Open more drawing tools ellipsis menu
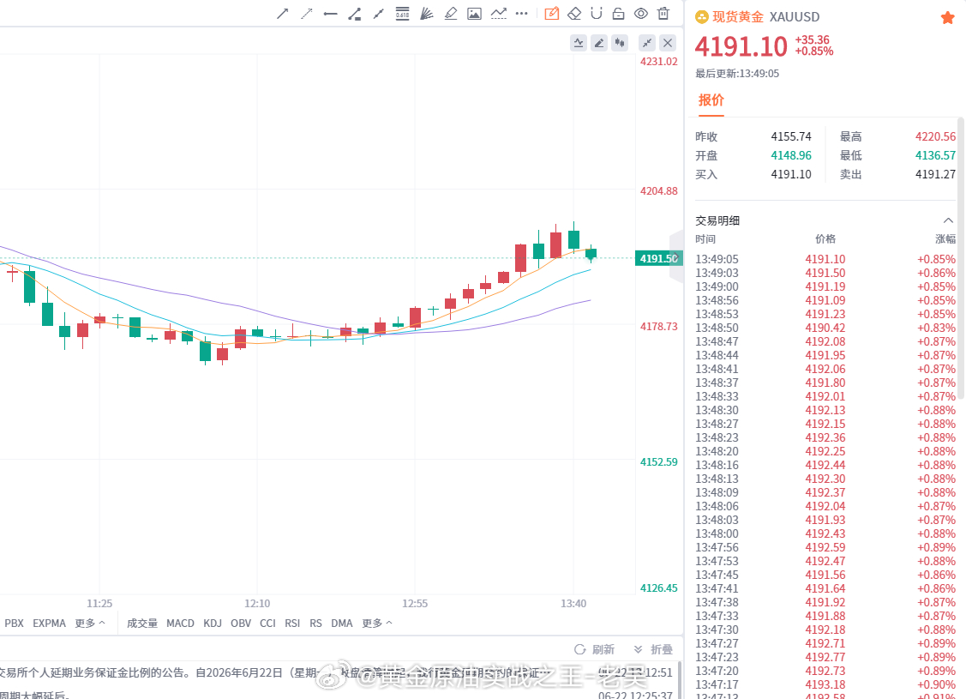 coord(522,14)
